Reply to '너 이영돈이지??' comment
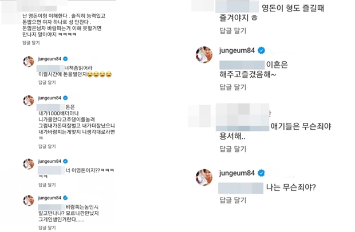Image resolution: width=355 pixels, height=232 pixels. [47, 185]
